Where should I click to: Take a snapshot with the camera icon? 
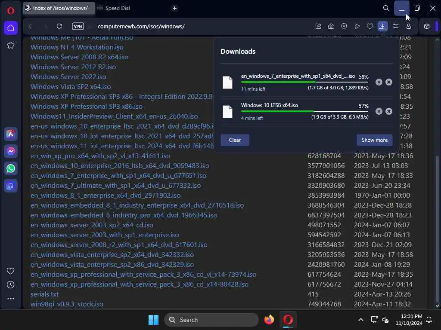(331, 26)
